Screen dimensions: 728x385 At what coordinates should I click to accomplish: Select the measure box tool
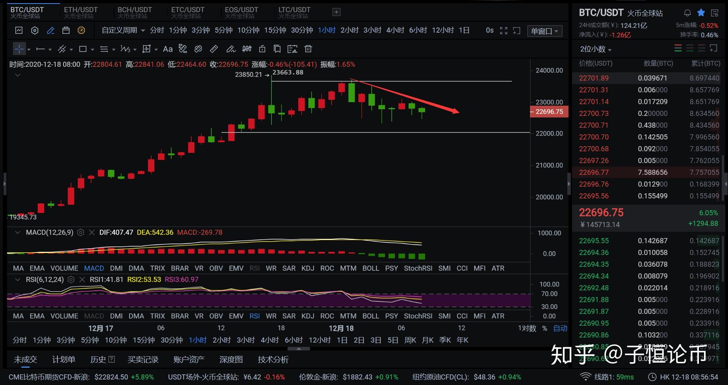[147, 49]
